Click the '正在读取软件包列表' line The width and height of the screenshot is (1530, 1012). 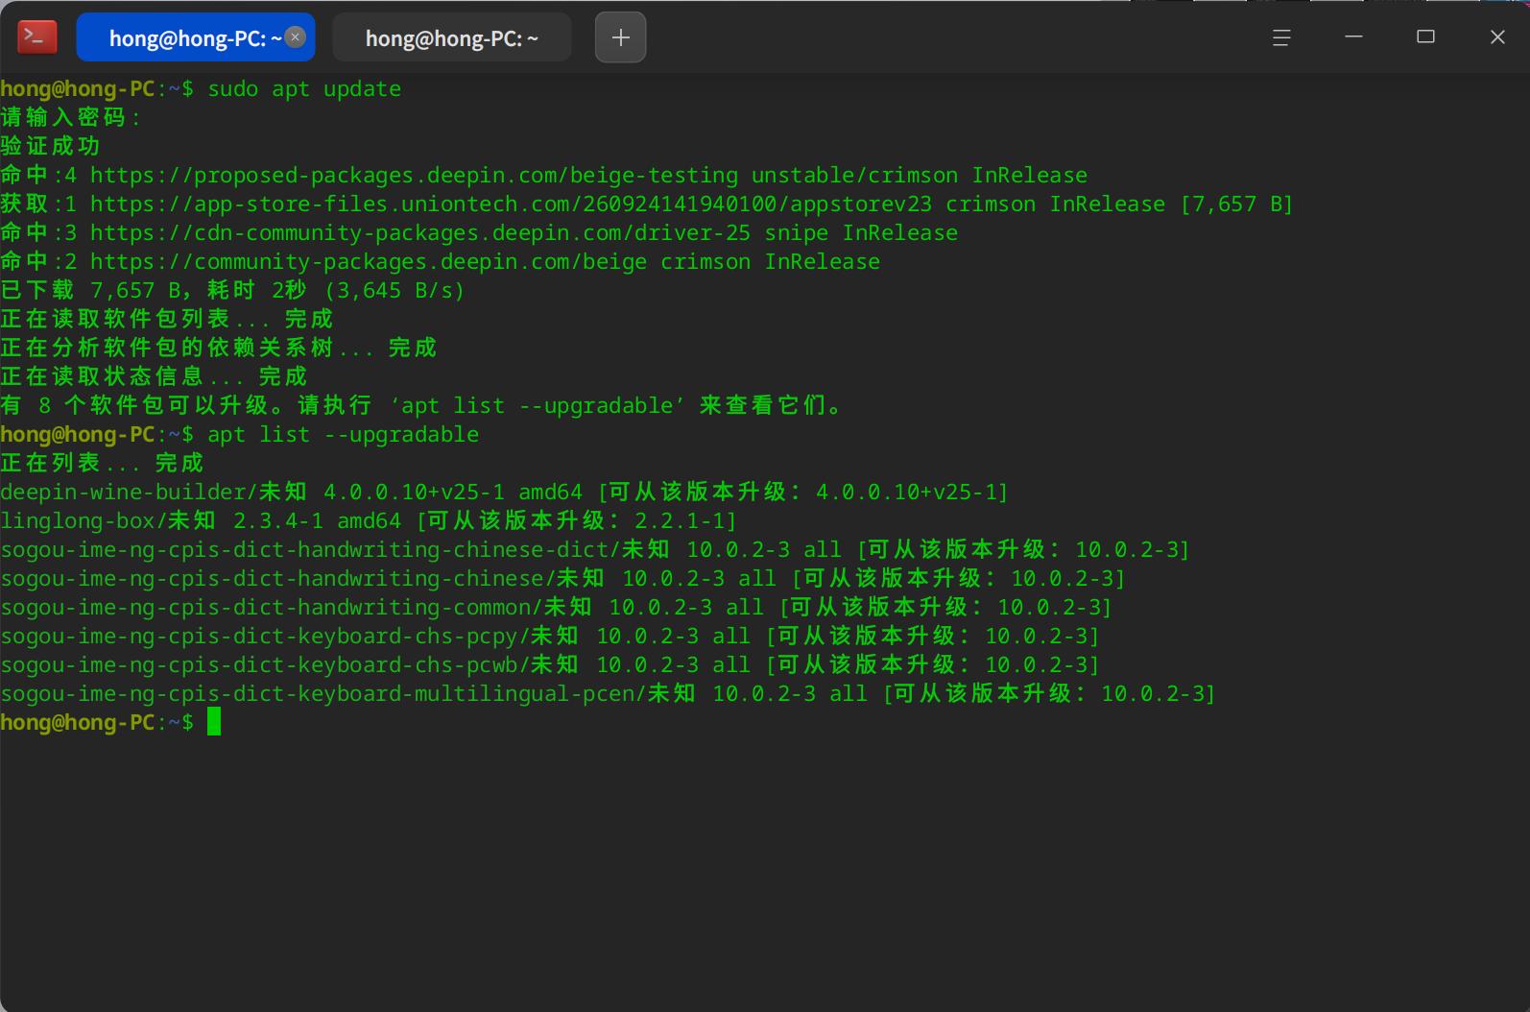[167, 320]
